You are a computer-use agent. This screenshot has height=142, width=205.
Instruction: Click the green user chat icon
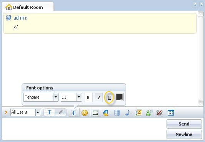(x=149, y=112)
